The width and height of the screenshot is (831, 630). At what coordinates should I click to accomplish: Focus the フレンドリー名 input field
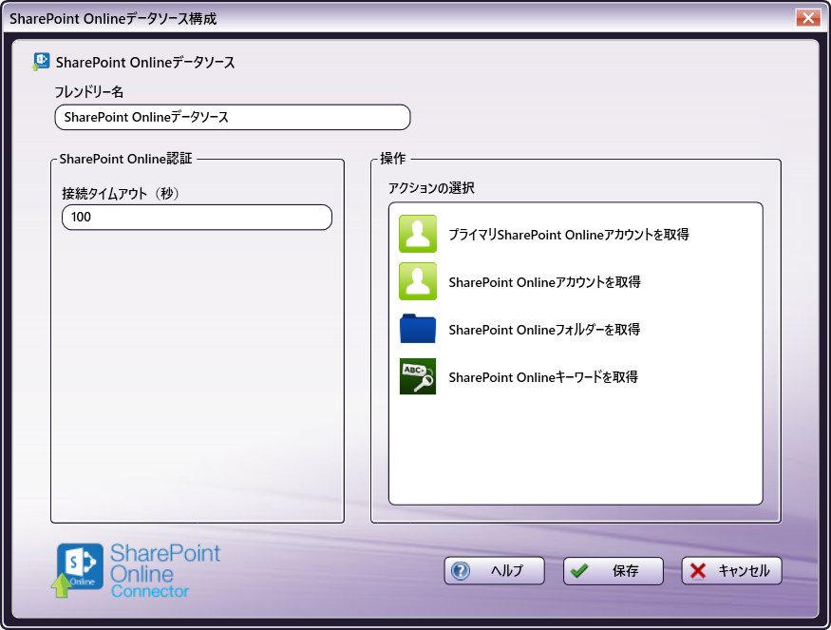(x=233, y=117)
